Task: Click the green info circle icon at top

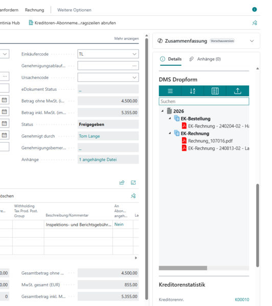Action: coord(255,9)
